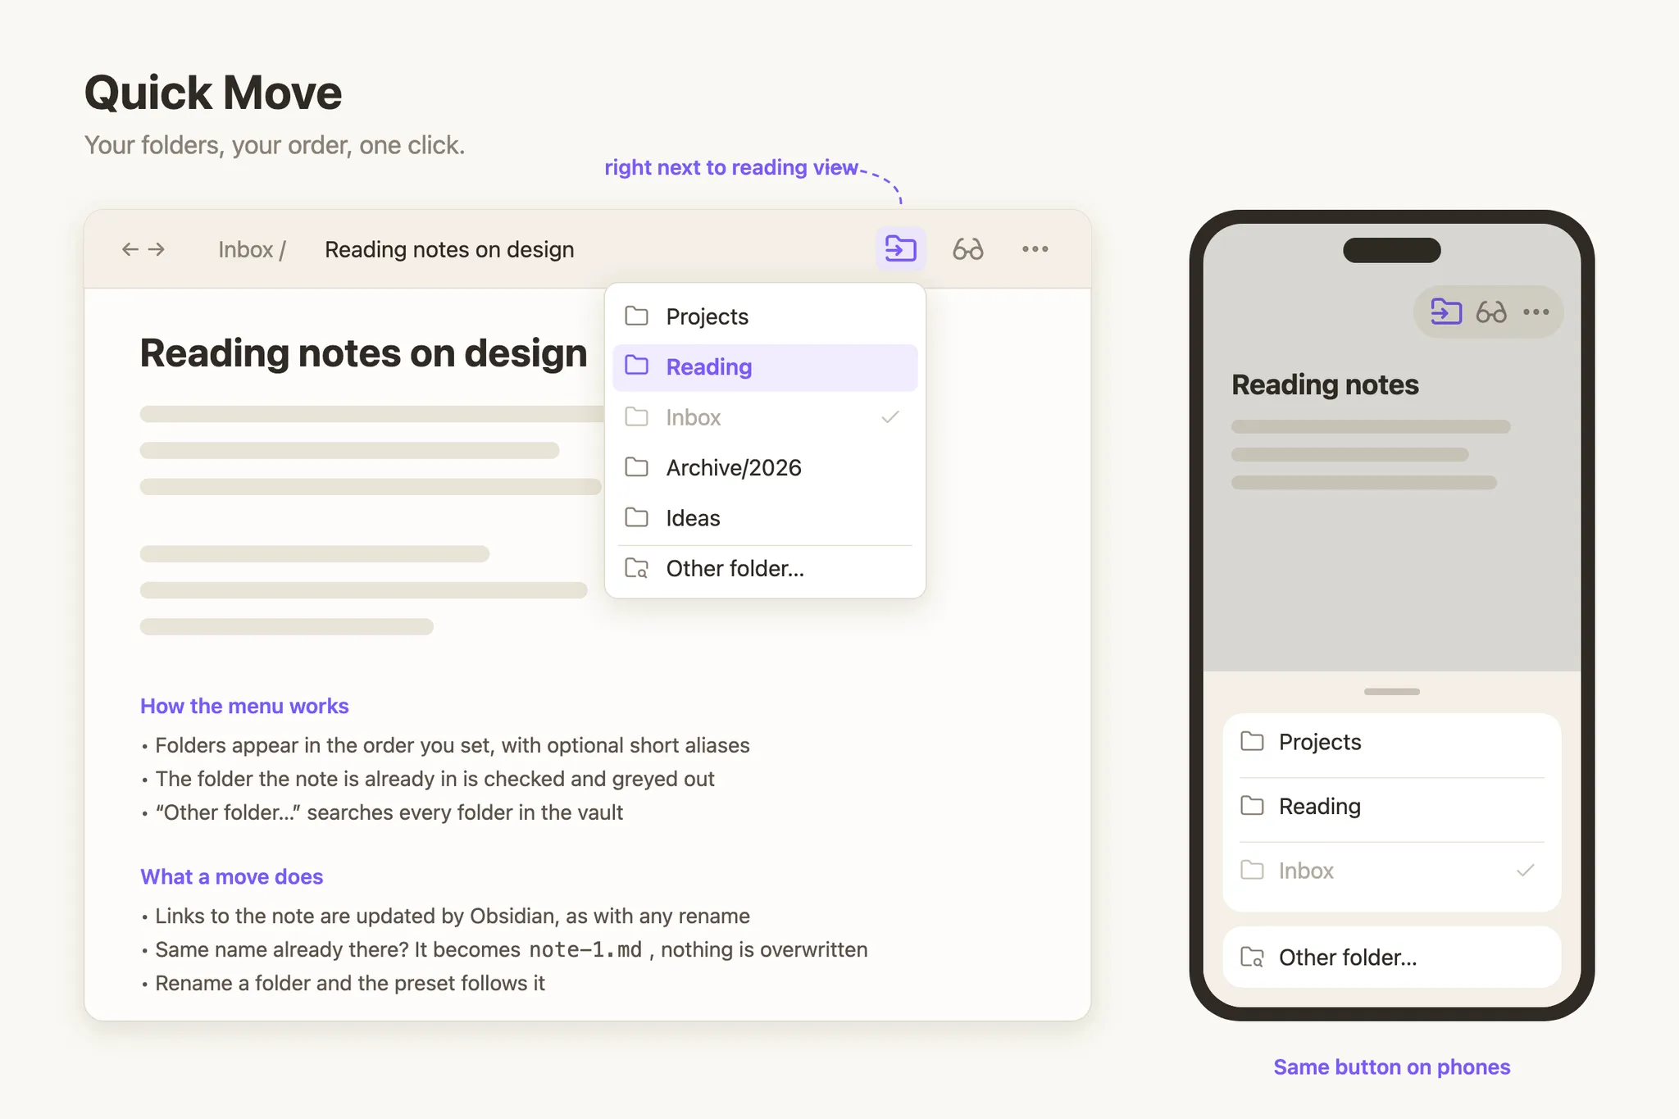Go forward with the right arrow

click(x=157, y=249)
